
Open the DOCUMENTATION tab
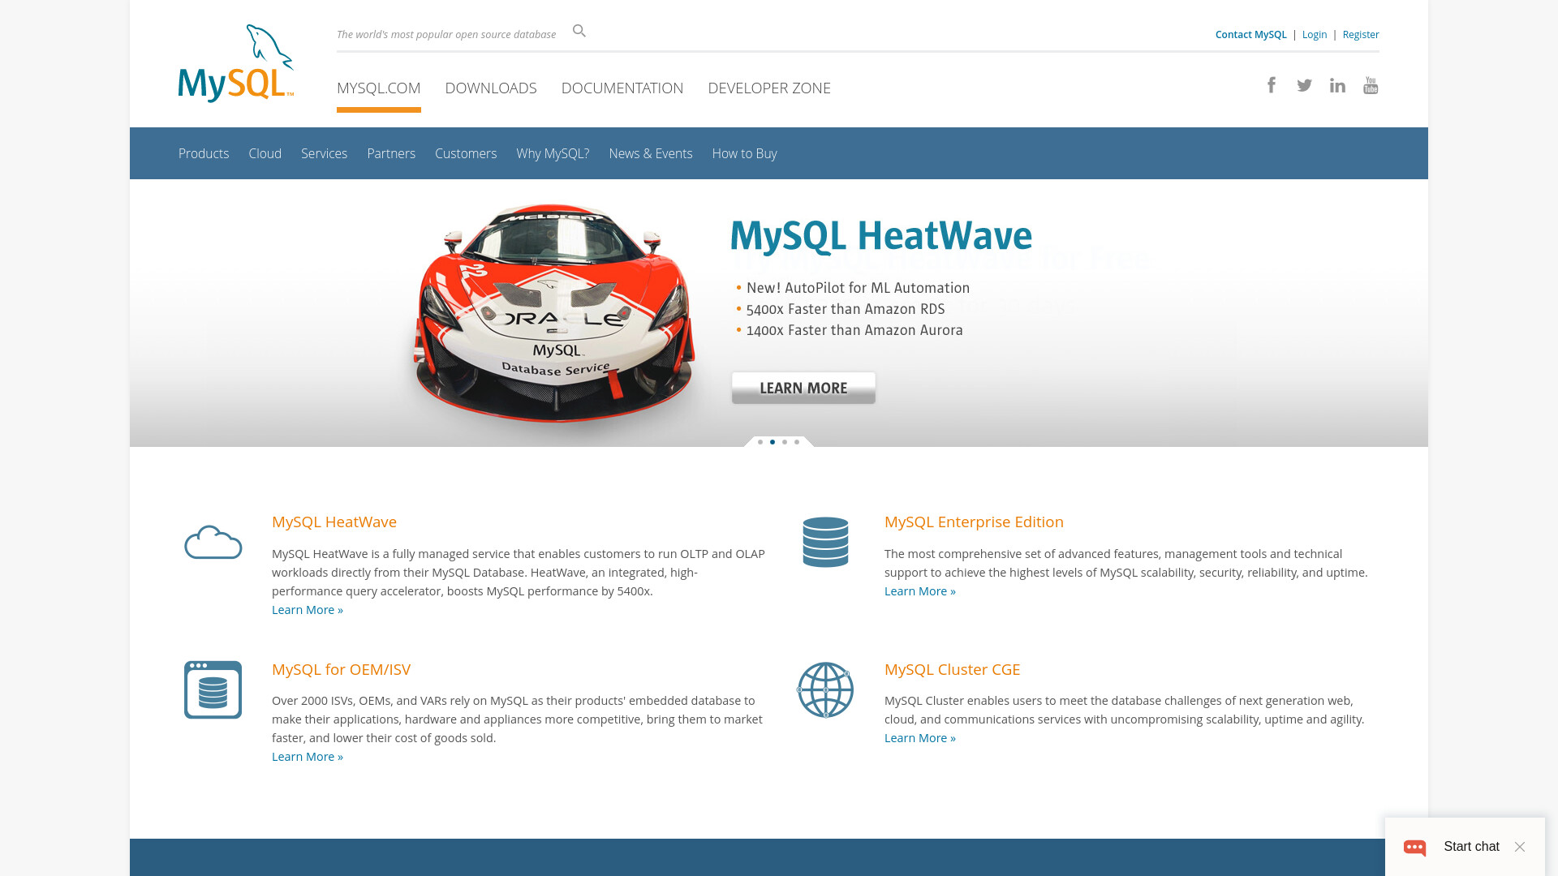622,88
